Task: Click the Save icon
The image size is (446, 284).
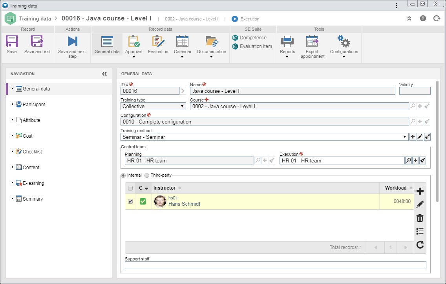Action: [x=12, y=42]
